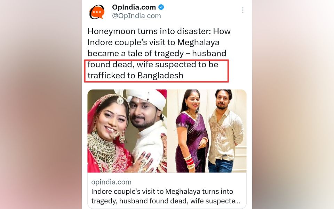Visit the @OpIndia_com handle
The height and width of the screenshot is (209, 334).
(136, 16)
